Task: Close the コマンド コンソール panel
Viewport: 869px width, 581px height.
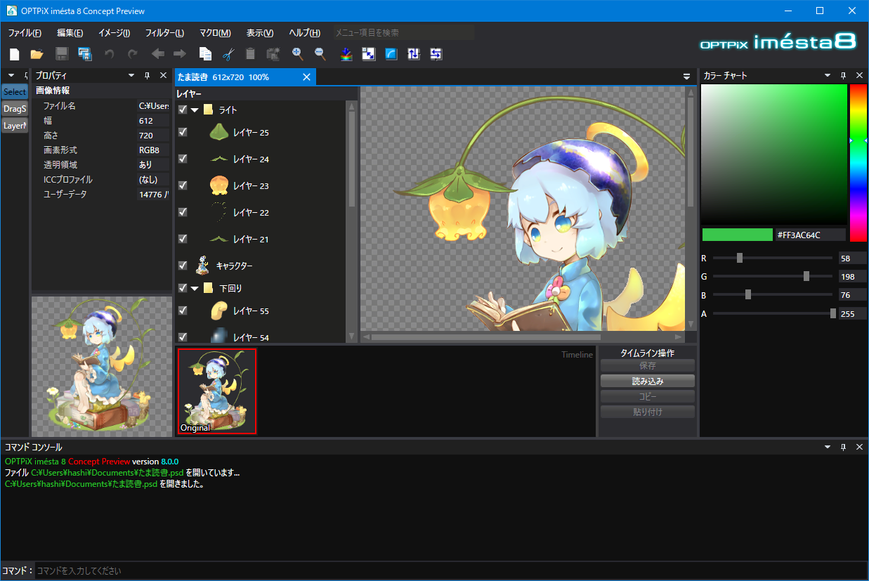Action: click(x=859, y=447)
